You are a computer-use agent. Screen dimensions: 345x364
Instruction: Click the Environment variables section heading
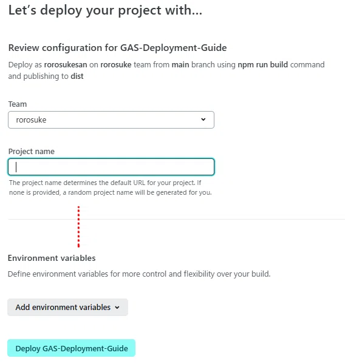(x=52, y=258)
